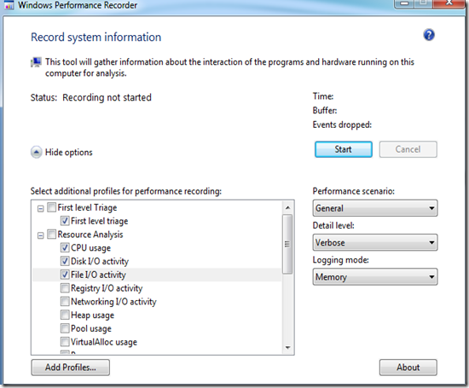The height and width of the screenshot is (388, 469).
Task: Click the 'Recording not started' status text
Action: 107,97
